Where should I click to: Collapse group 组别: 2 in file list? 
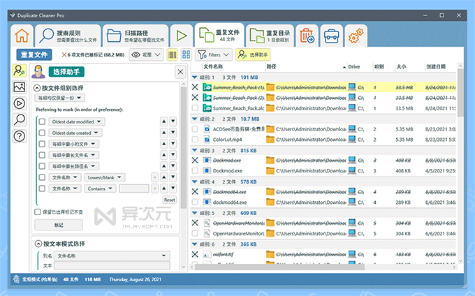click(195, 119)
